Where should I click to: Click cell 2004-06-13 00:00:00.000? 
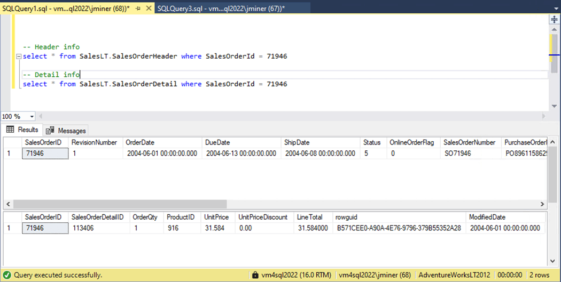tap(241, 154)
